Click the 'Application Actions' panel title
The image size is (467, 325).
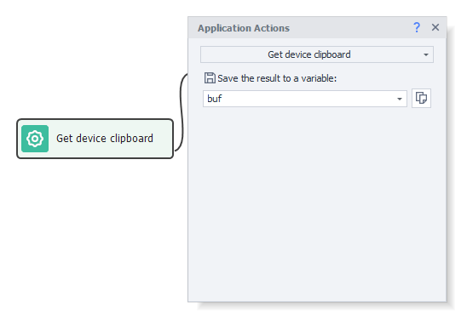(244, 28)
